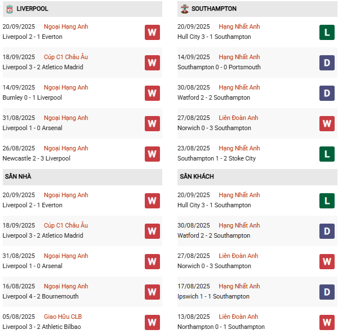The height and width of the screenshot is (334, 338).
Task: Click L badge for Hull City 3 - 1 Southampton in top Southampton list
Action: (x=327, y=32)
